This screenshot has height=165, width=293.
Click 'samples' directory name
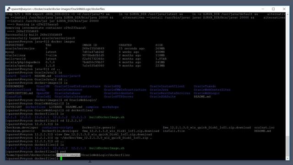pos(92,107)
